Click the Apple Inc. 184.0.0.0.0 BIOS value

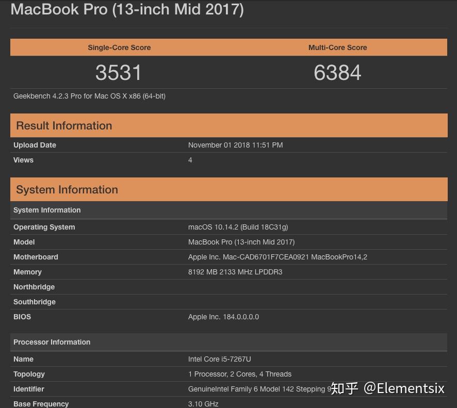click(x=223, y=317)
